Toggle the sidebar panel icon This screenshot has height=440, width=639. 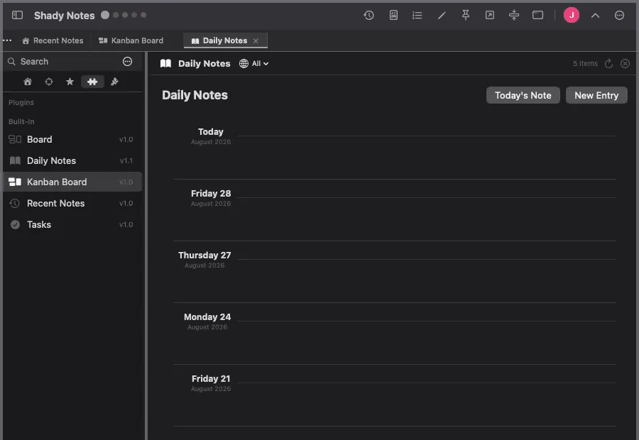coord(17,16)
